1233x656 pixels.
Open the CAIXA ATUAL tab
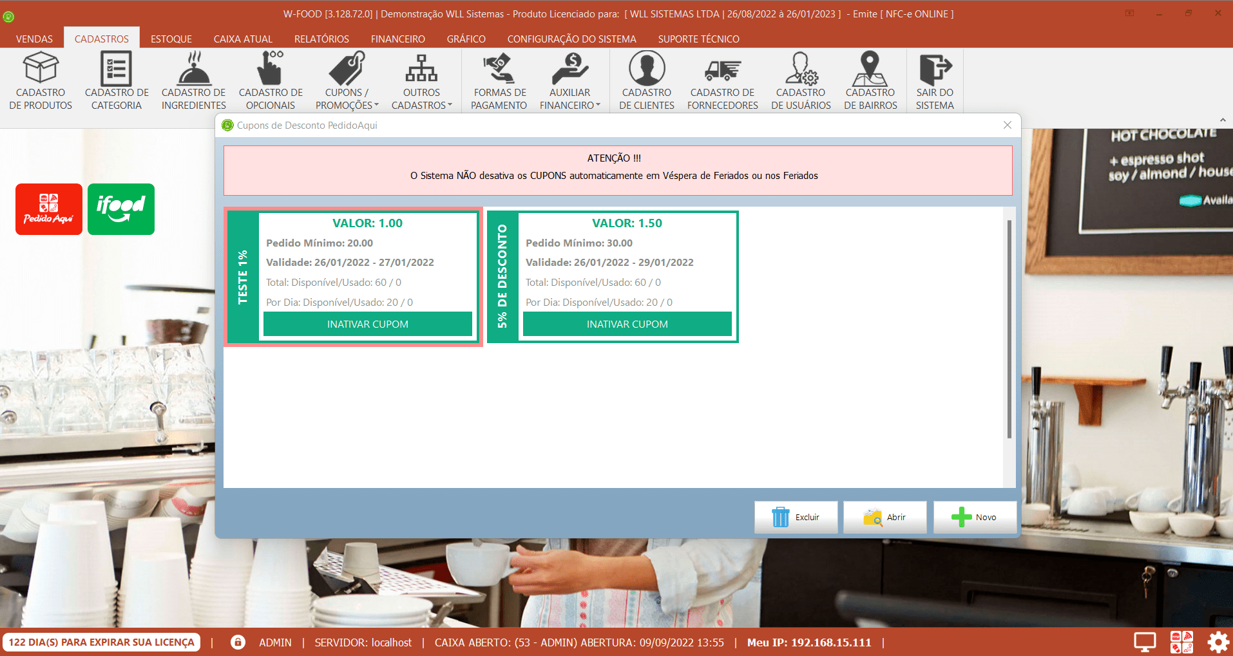tap(243, 39)
